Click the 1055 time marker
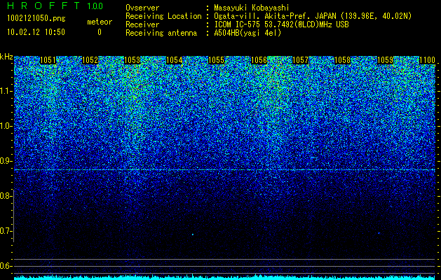This screenshot has height=280, width=441. pyautogui.click(x=216, y=60)
